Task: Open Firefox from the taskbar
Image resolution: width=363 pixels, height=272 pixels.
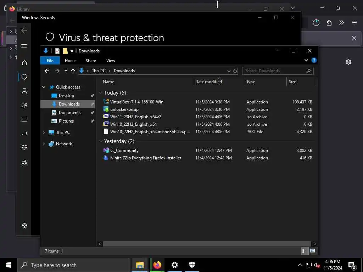Action: [x=157, y=265]
